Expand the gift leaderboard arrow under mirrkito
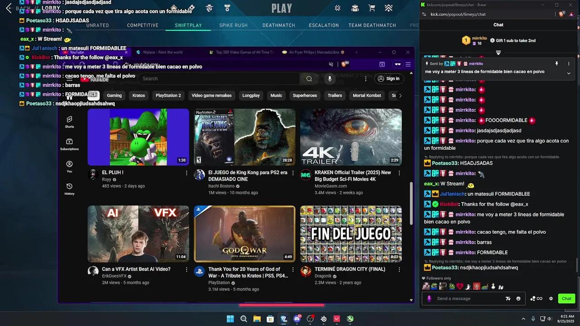 coord(498,53)
